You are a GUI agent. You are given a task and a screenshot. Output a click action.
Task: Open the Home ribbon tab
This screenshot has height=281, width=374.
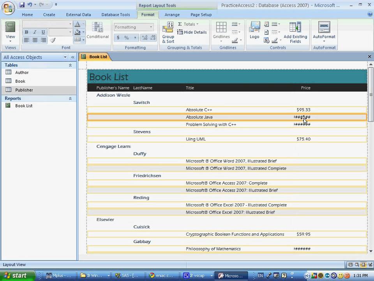pyautogui.click(x=27, y=14)
